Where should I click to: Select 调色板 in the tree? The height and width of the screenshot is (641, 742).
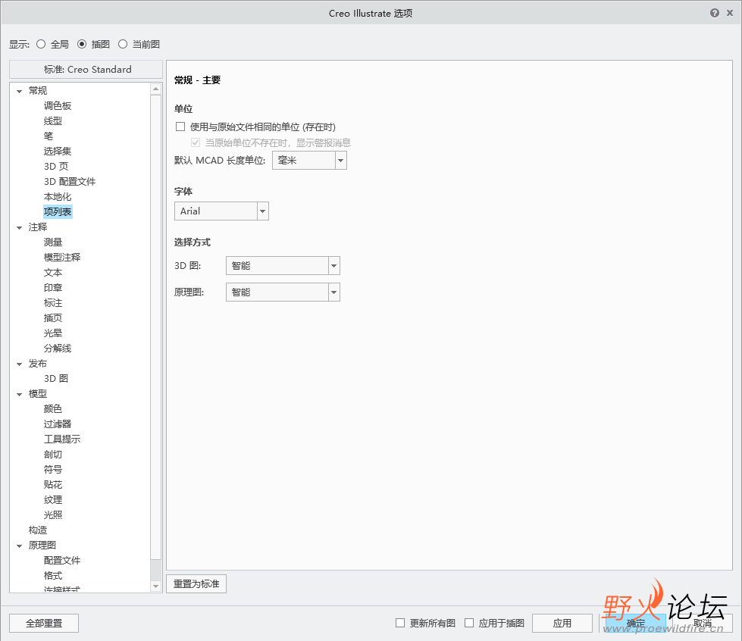(x=58, y=105)
